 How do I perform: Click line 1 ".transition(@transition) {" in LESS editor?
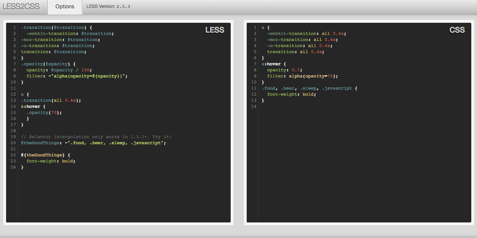[x=56, y=27]
